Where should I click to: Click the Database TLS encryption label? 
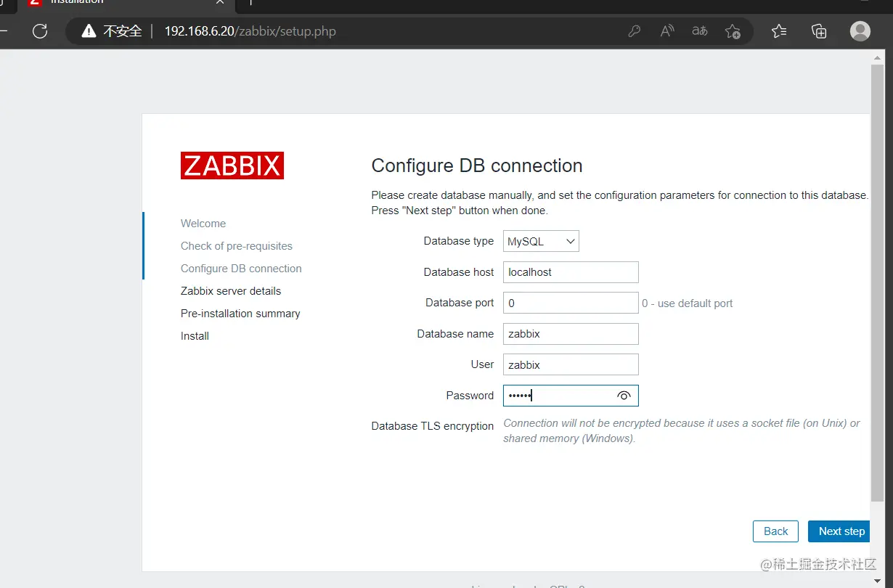click(x=433, y=426)
